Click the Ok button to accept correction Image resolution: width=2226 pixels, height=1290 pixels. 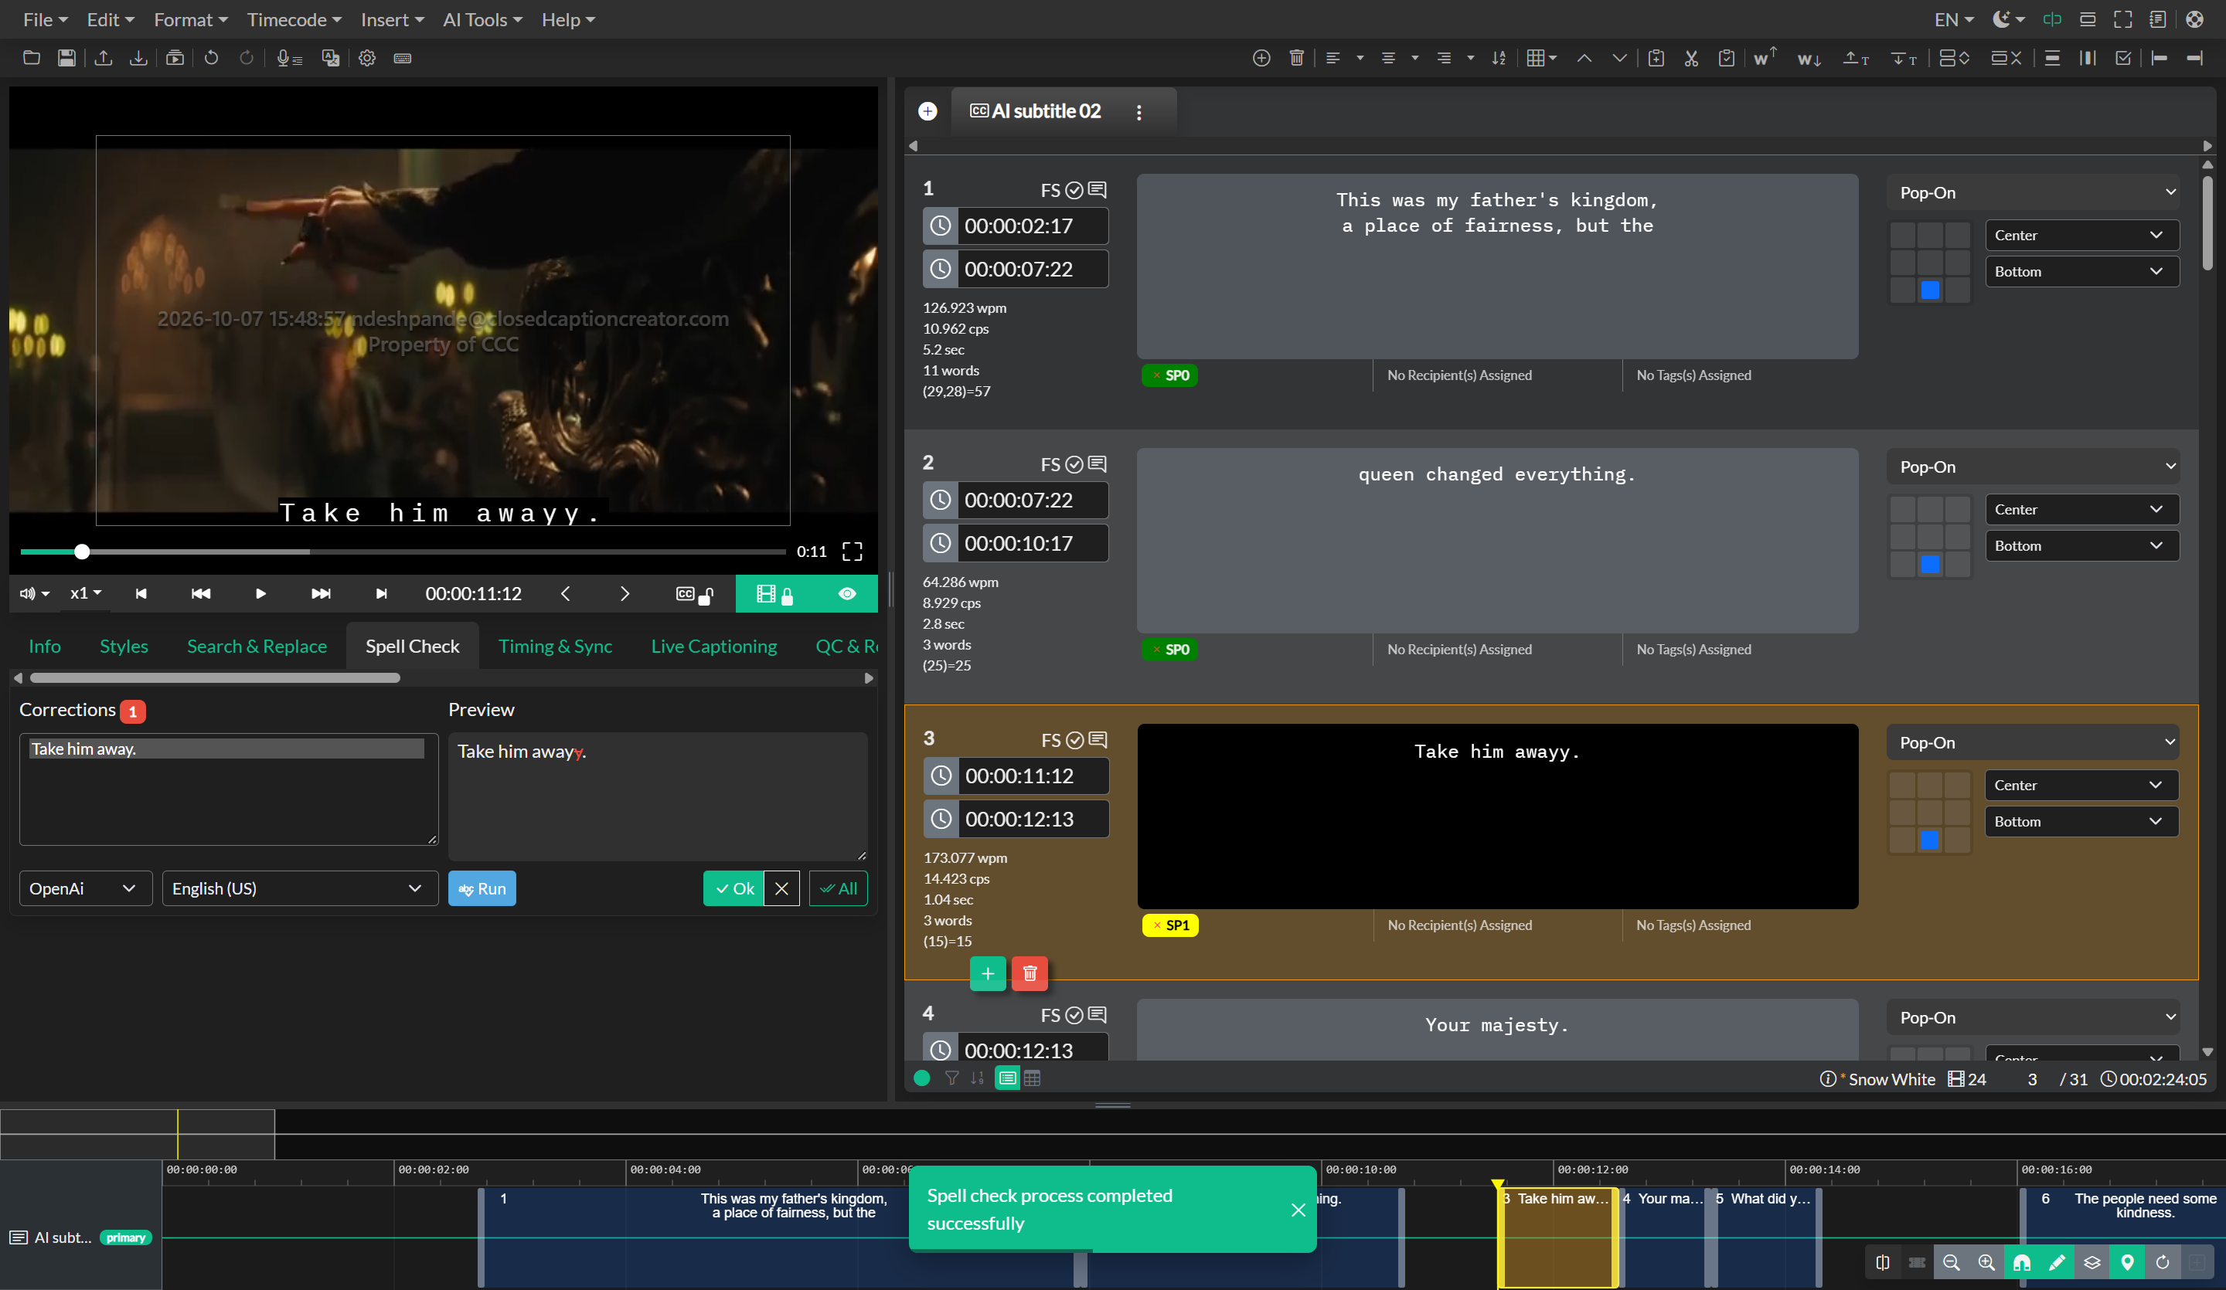(733, 888)
